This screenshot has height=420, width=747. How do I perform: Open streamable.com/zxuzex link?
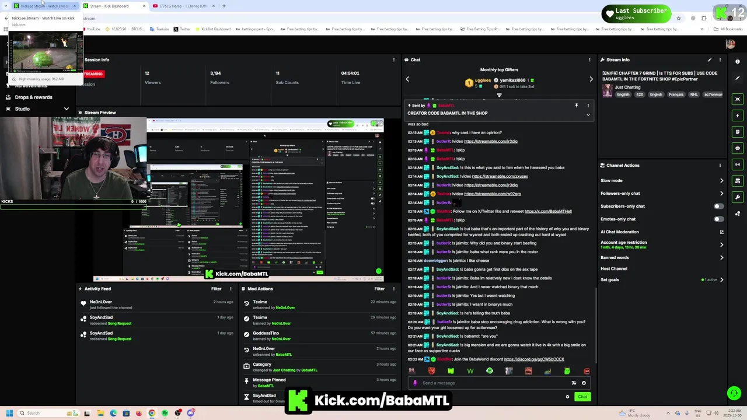500,176
